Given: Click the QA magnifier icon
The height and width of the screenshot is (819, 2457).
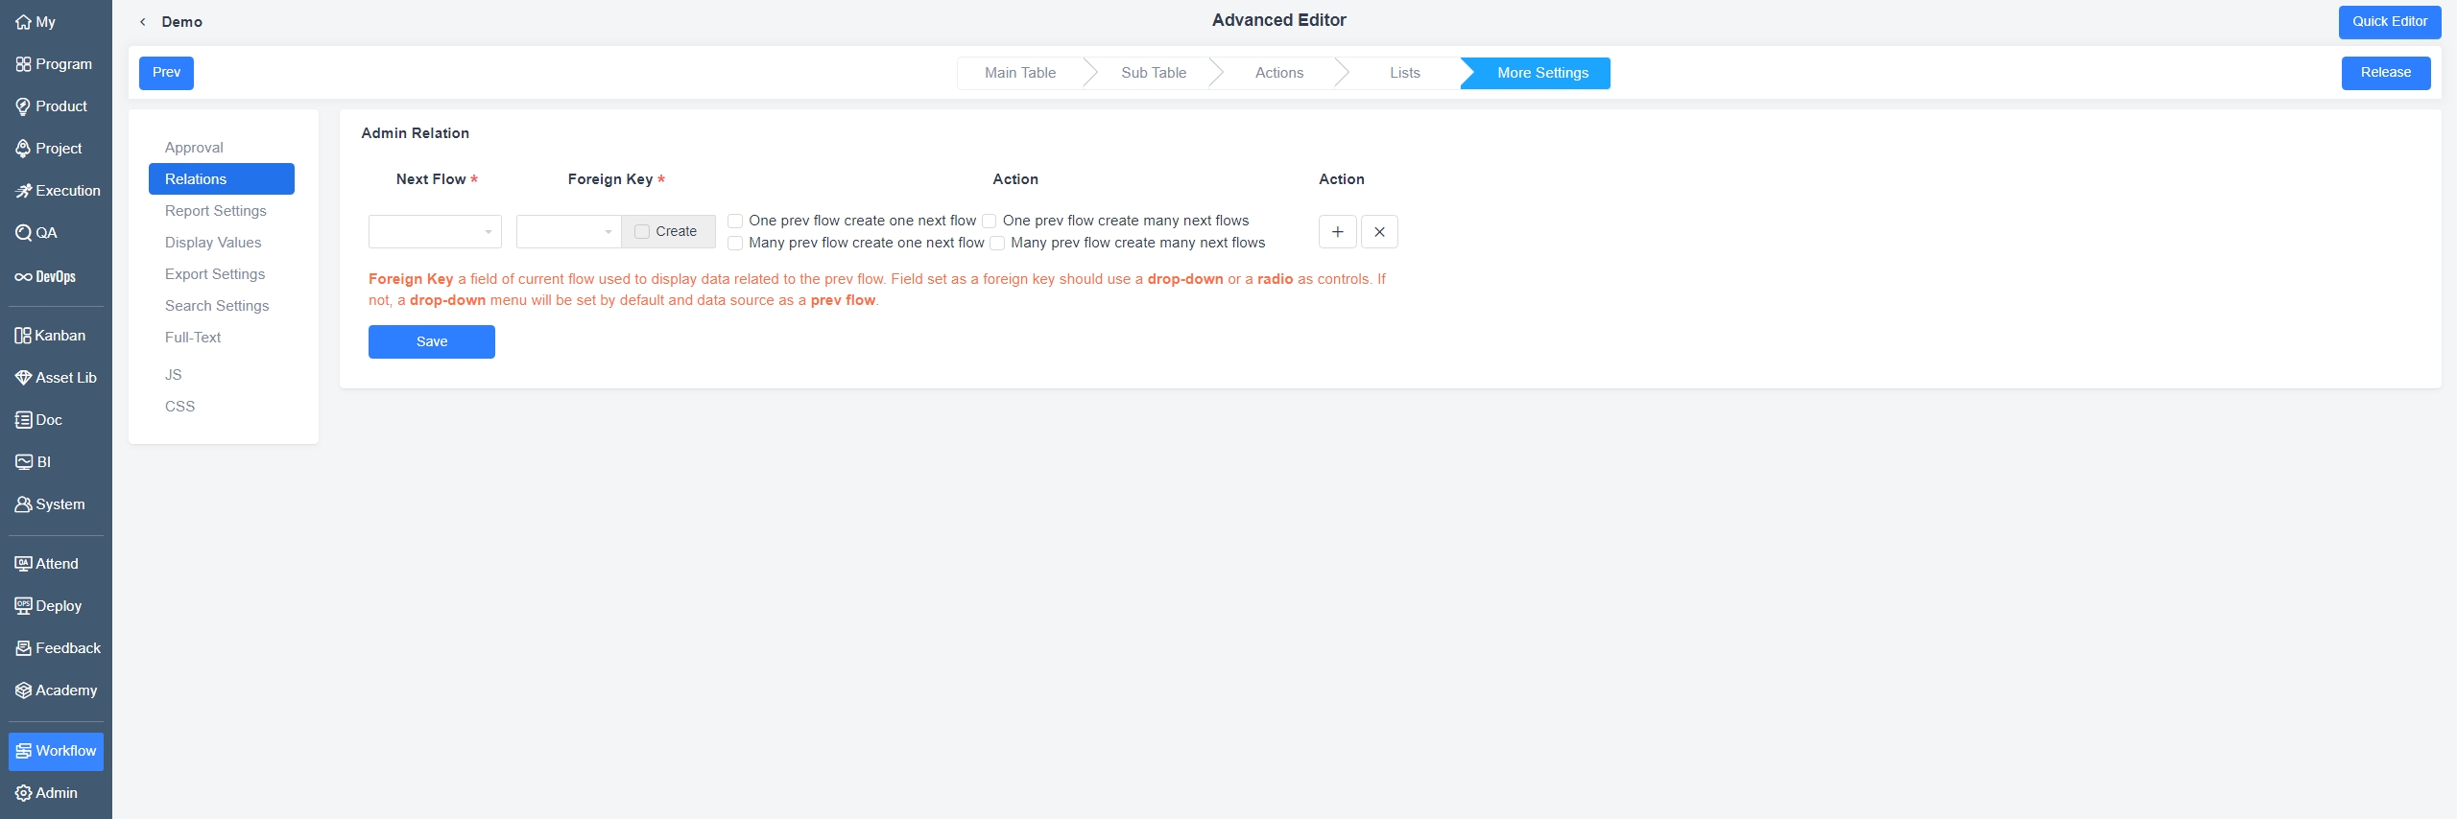Looking at the screenshot, I should pyautogui.click(x=23, y=233).
